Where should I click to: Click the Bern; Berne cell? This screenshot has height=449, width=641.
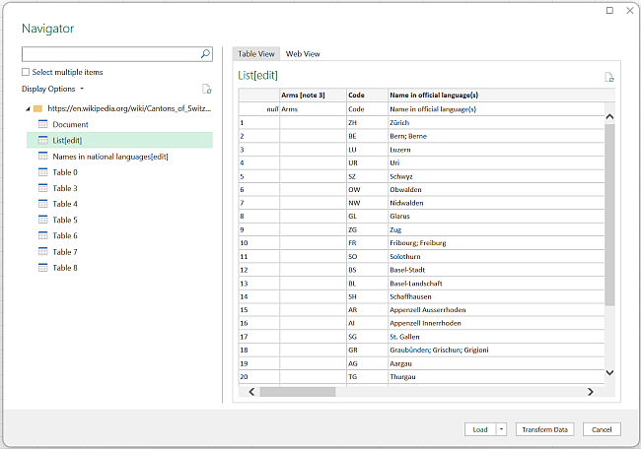pos(496,136)
